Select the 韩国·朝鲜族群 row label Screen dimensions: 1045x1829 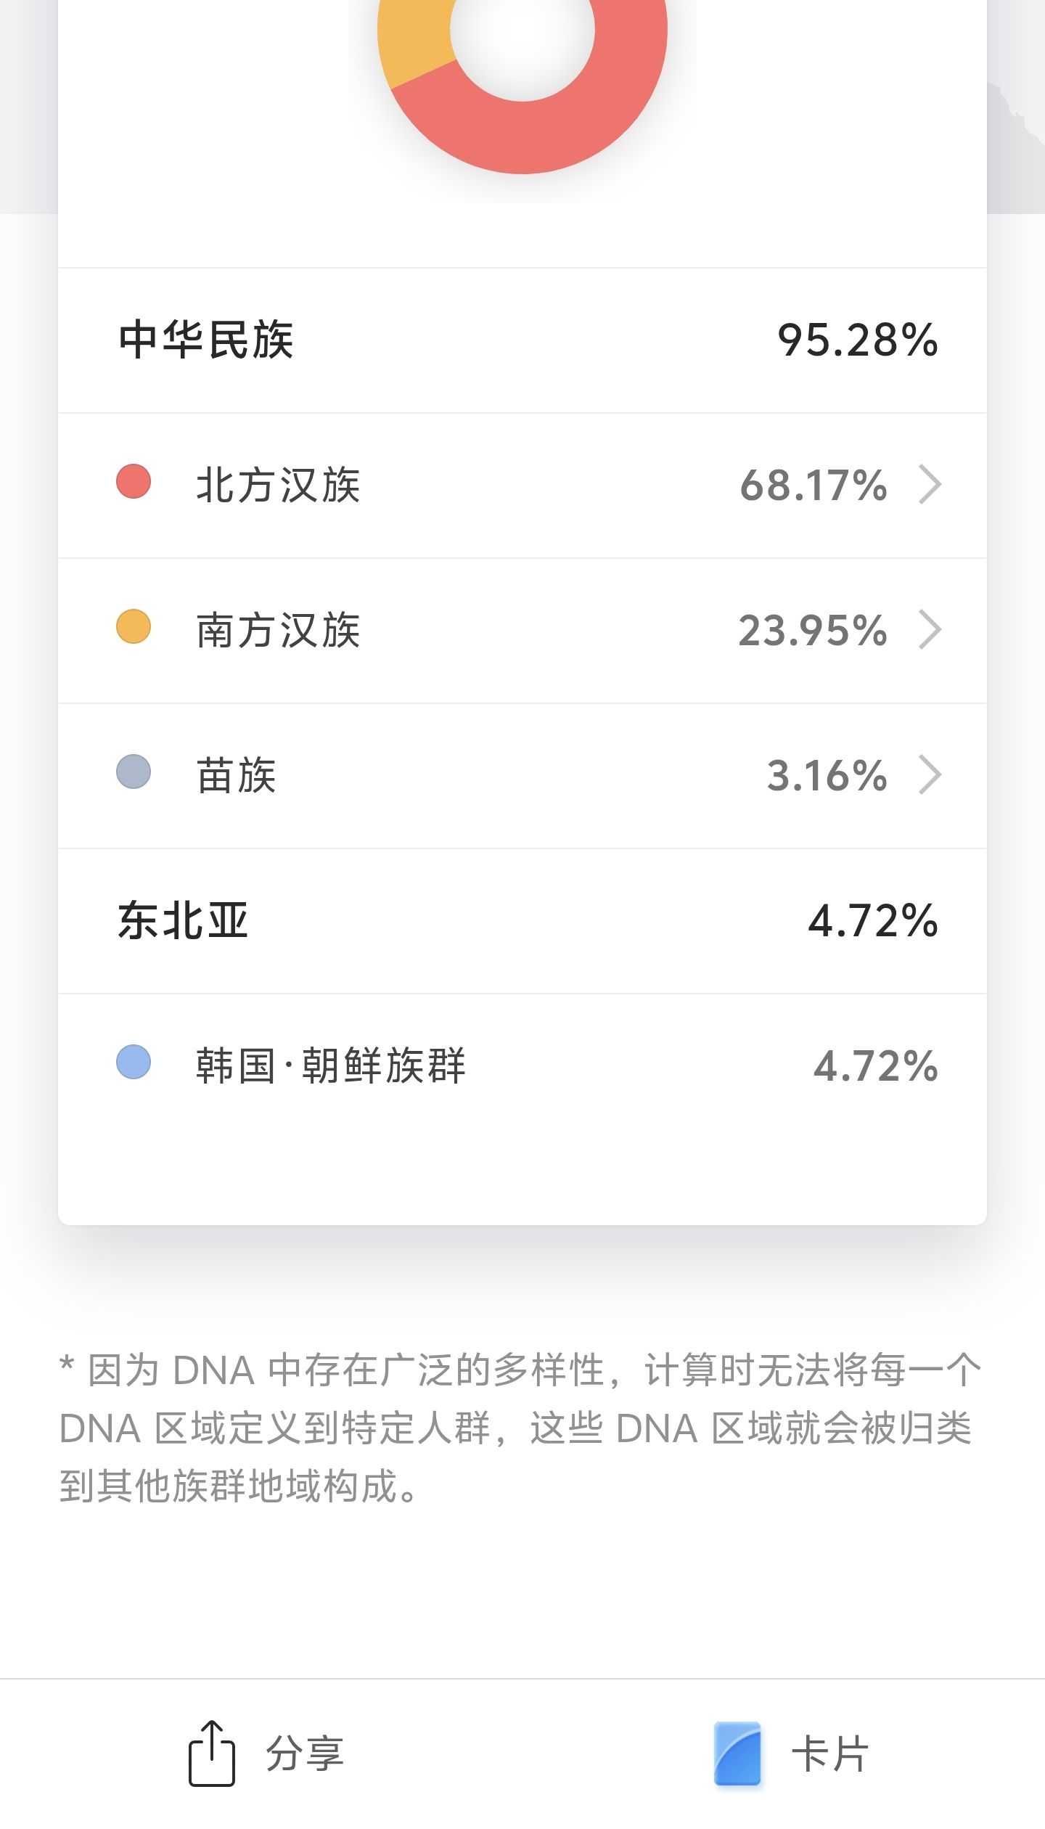pos(331,1065)
